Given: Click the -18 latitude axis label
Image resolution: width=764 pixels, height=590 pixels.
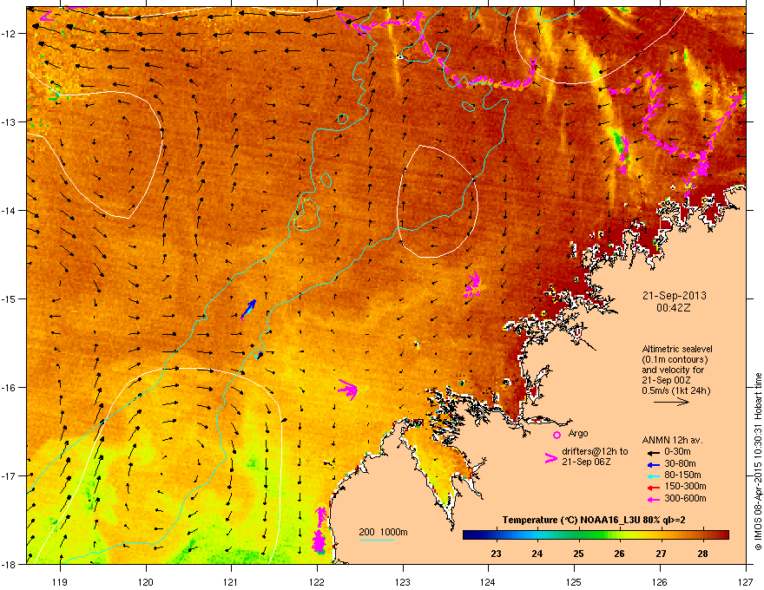Looking at the screenshot, I should 9,564.
